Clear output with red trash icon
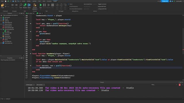Screen dimensions: 184x103 [x=180, y=85]
